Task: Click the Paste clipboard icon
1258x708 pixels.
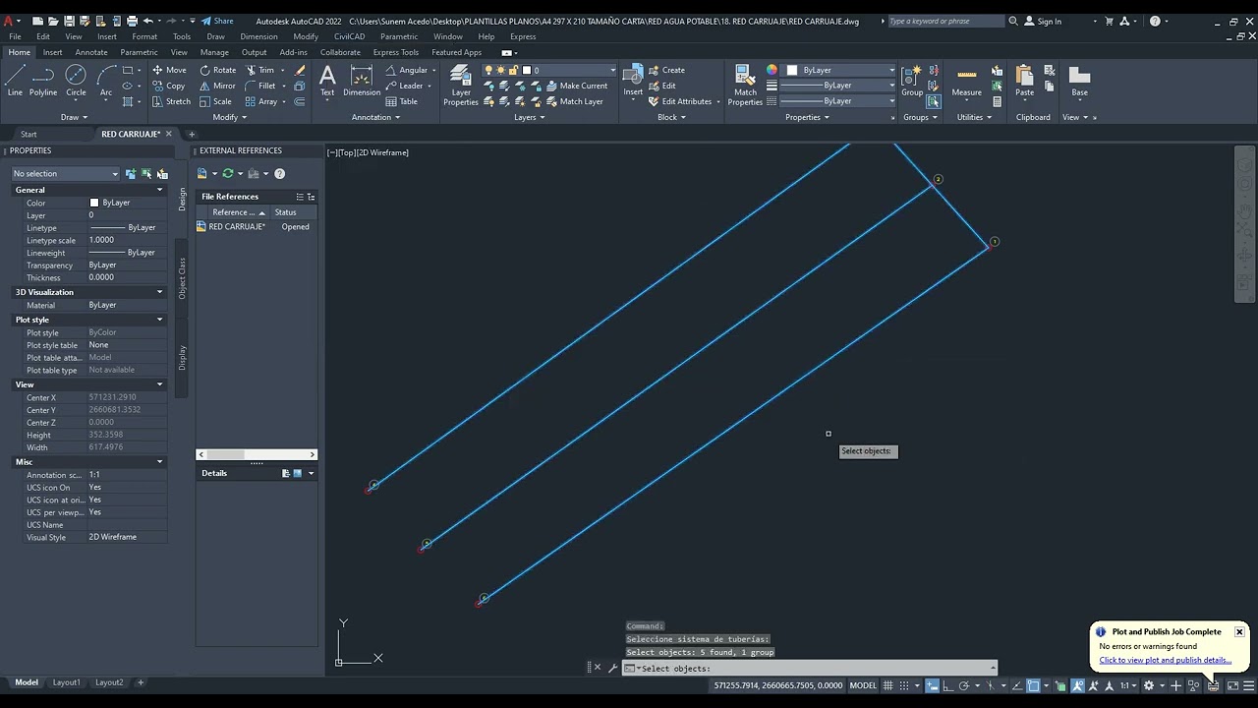Action: 1024,81
